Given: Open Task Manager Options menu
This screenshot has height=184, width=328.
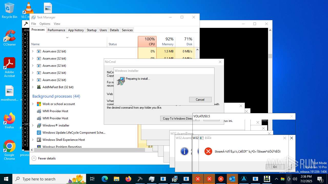Looking at the screenshot, I should [x=45, y=24].
